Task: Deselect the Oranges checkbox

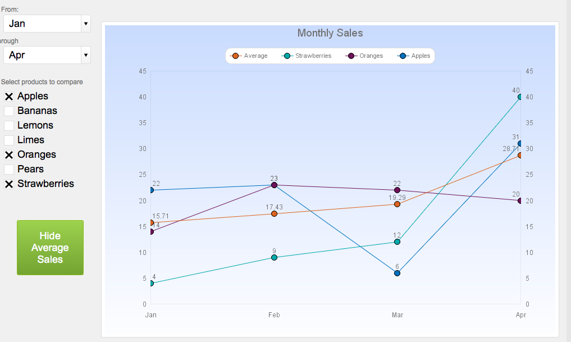Action: pos(9,155)
